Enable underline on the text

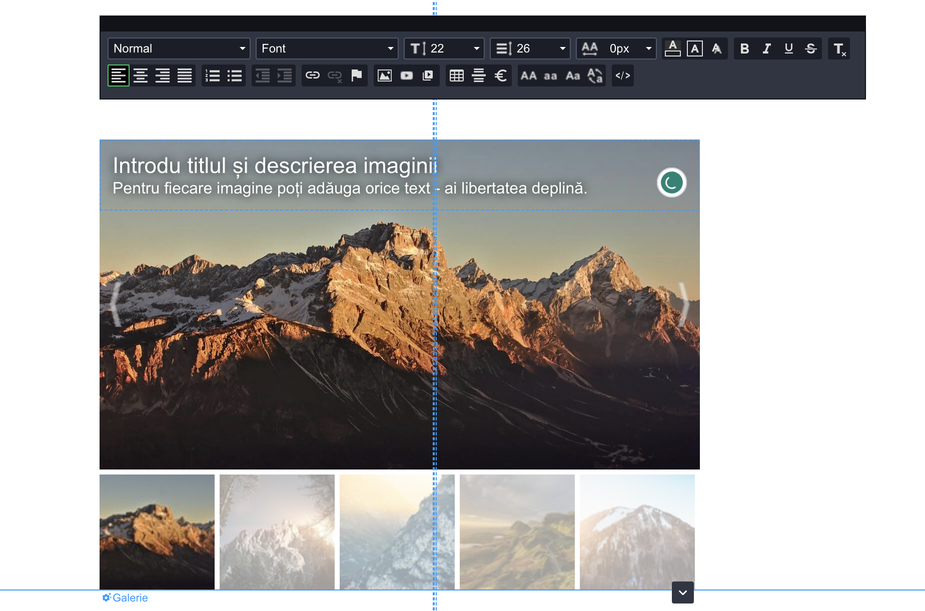(x=788, y=49)
